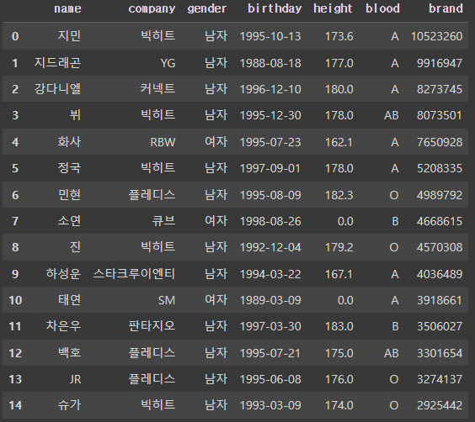This screenshot has width=475, height=422.
Task: Click birthday '1994-03-22'
Action: [x=270, y=274]
